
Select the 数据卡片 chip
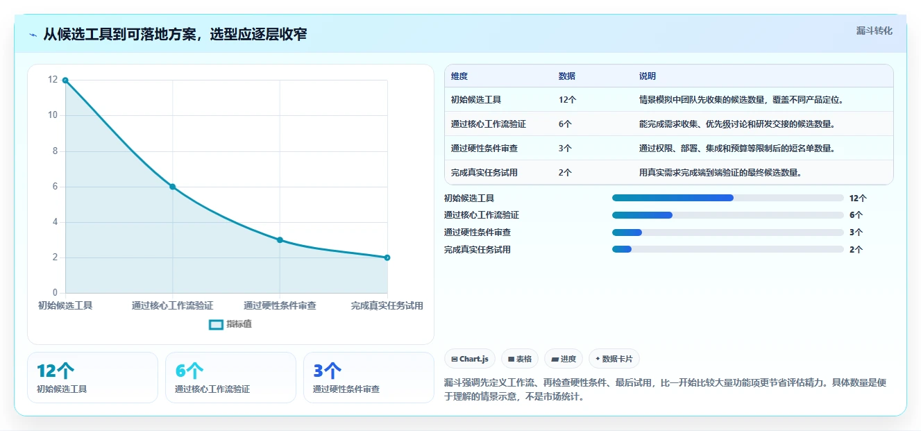tap(614, 359)
